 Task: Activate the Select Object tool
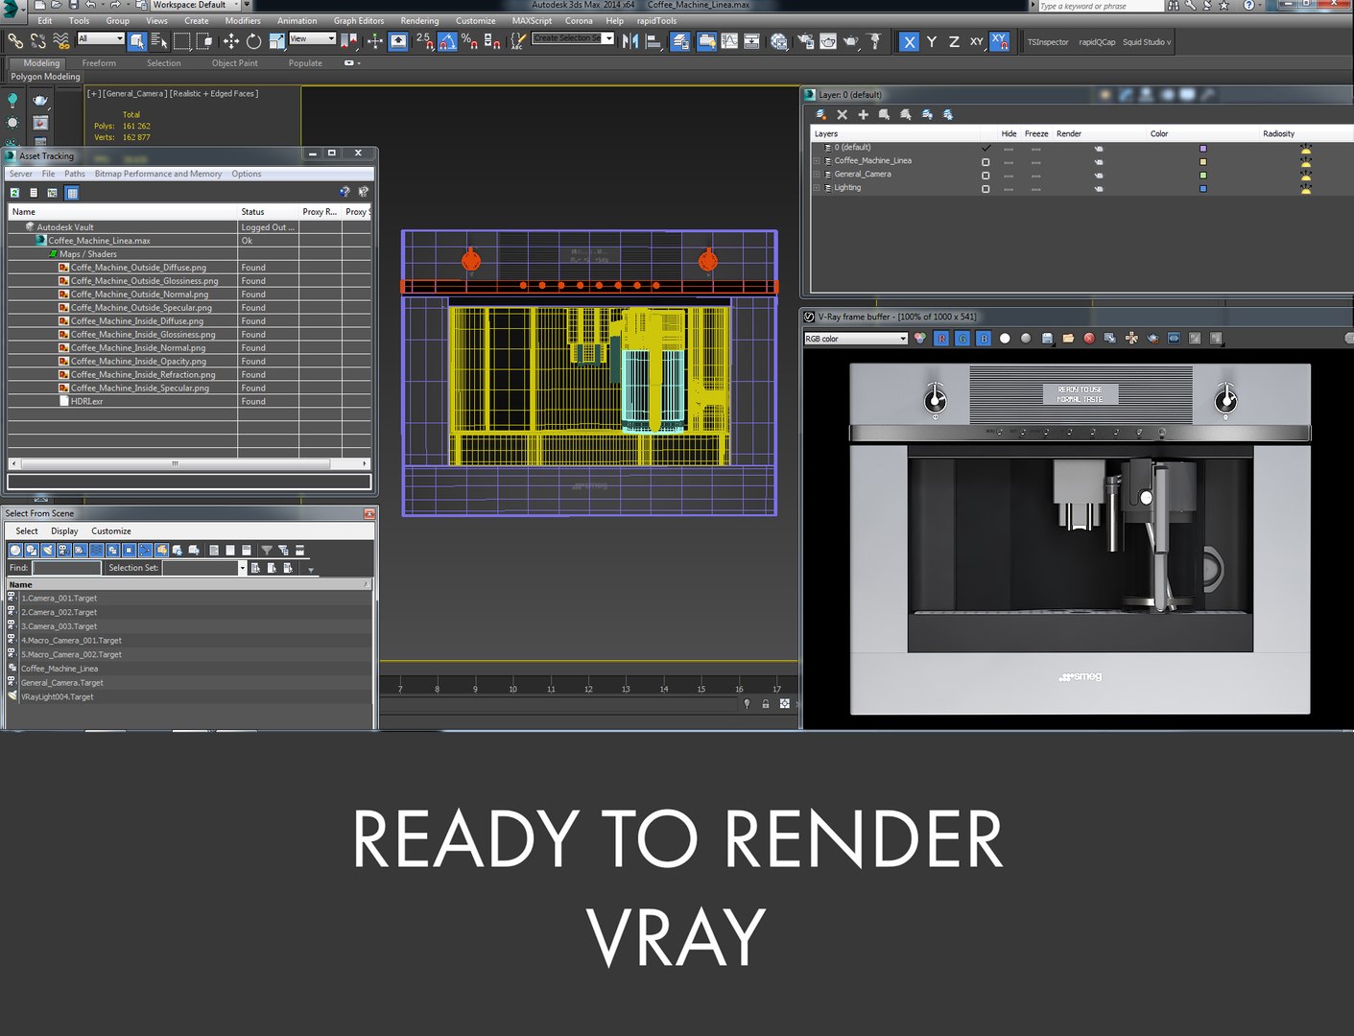pos(137,41)
